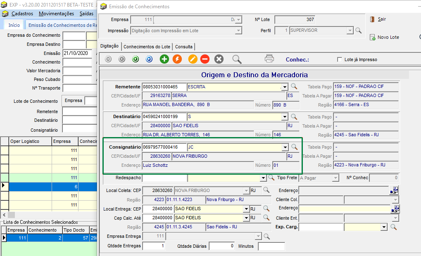Click the red minus delete icon
This screenshot has width=421, height=256.
pyautogui.click(x=205, y=59)
